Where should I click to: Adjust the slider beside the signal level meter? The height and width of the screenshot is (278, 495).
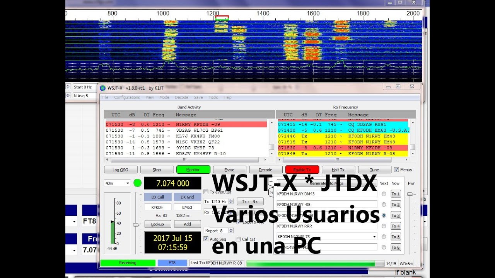136,224
